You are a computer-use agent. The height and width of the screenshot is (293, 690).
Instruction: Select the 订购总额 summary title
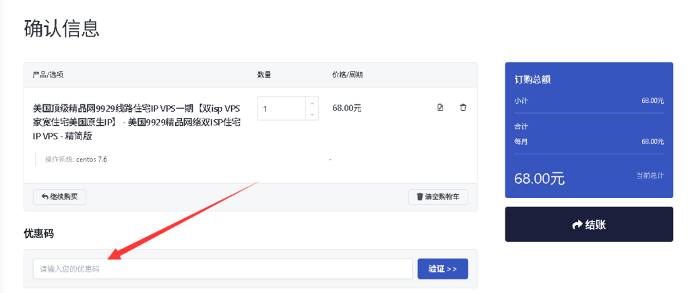(x=532, y=79)
